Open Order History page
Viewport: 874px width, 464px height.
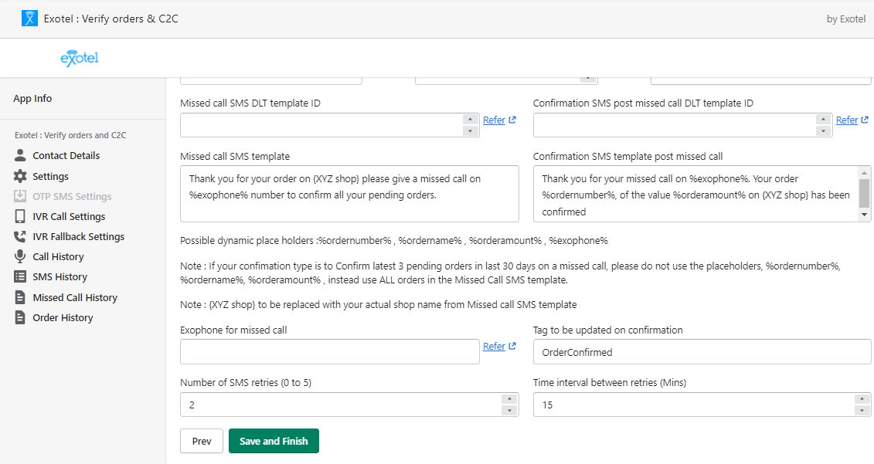tap(63, 317)
